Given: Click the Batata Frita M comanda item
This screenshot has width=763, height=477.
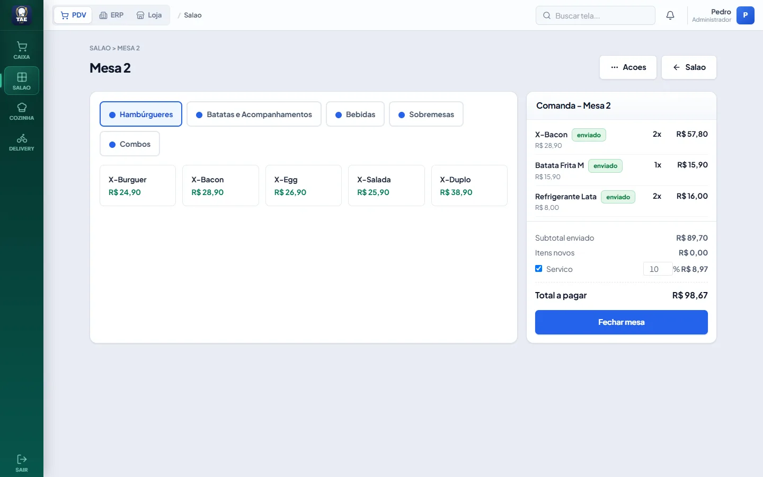Looking at the screenshot, I should pyautogui.click(x=622, y=170).
